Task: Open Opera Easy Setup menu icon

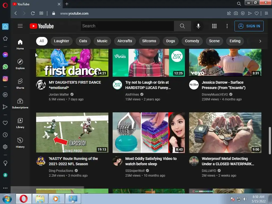Action: pos(266,13)
